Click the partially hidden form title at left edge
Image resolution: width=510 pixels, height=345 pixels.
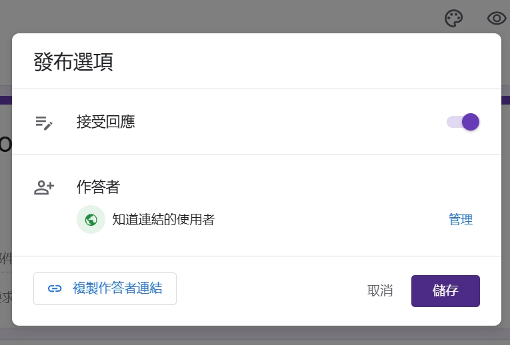coord(5,143)
